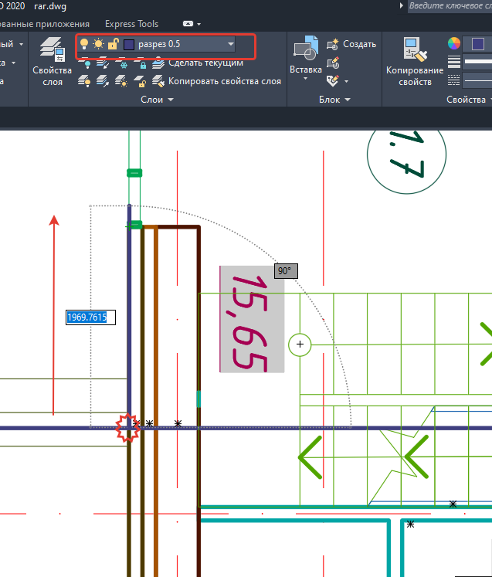Click the red starburst snap marker
This screenshot has height=577, width=492.
127,428
